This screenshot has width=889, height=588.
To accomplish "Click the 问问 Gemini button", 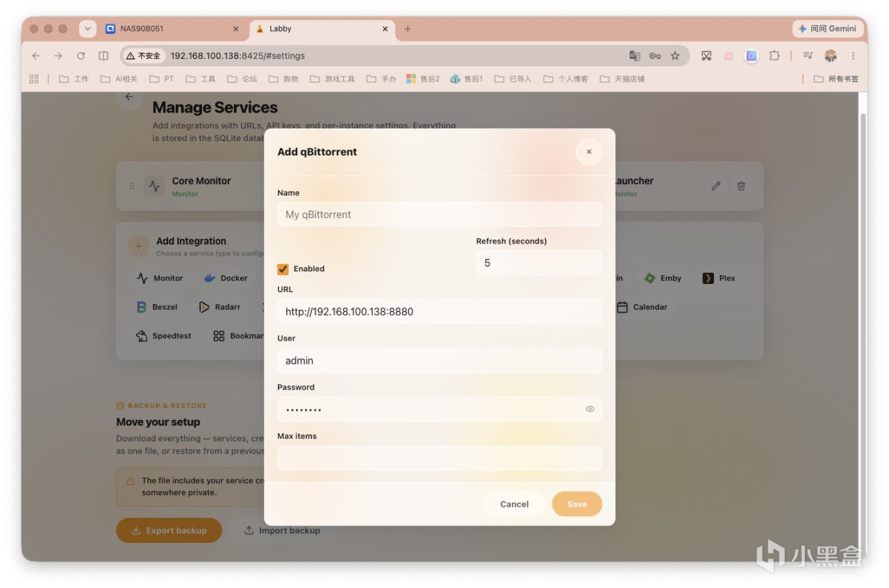I will point(827,28).
